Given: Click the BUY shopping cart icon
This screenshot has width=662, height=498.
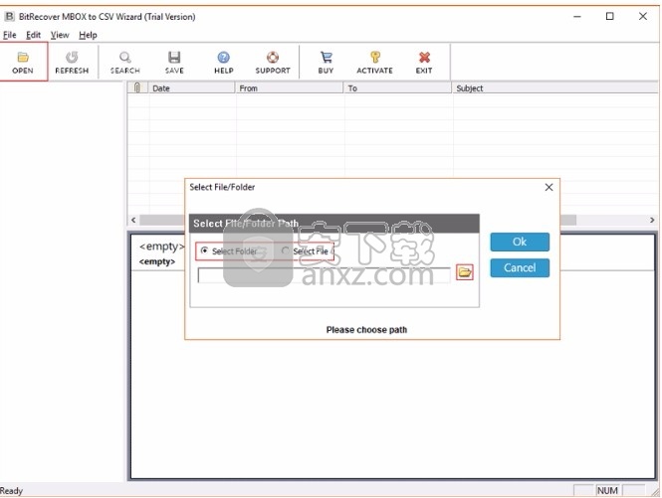Looking at the screenshot, I should [326, 57].
